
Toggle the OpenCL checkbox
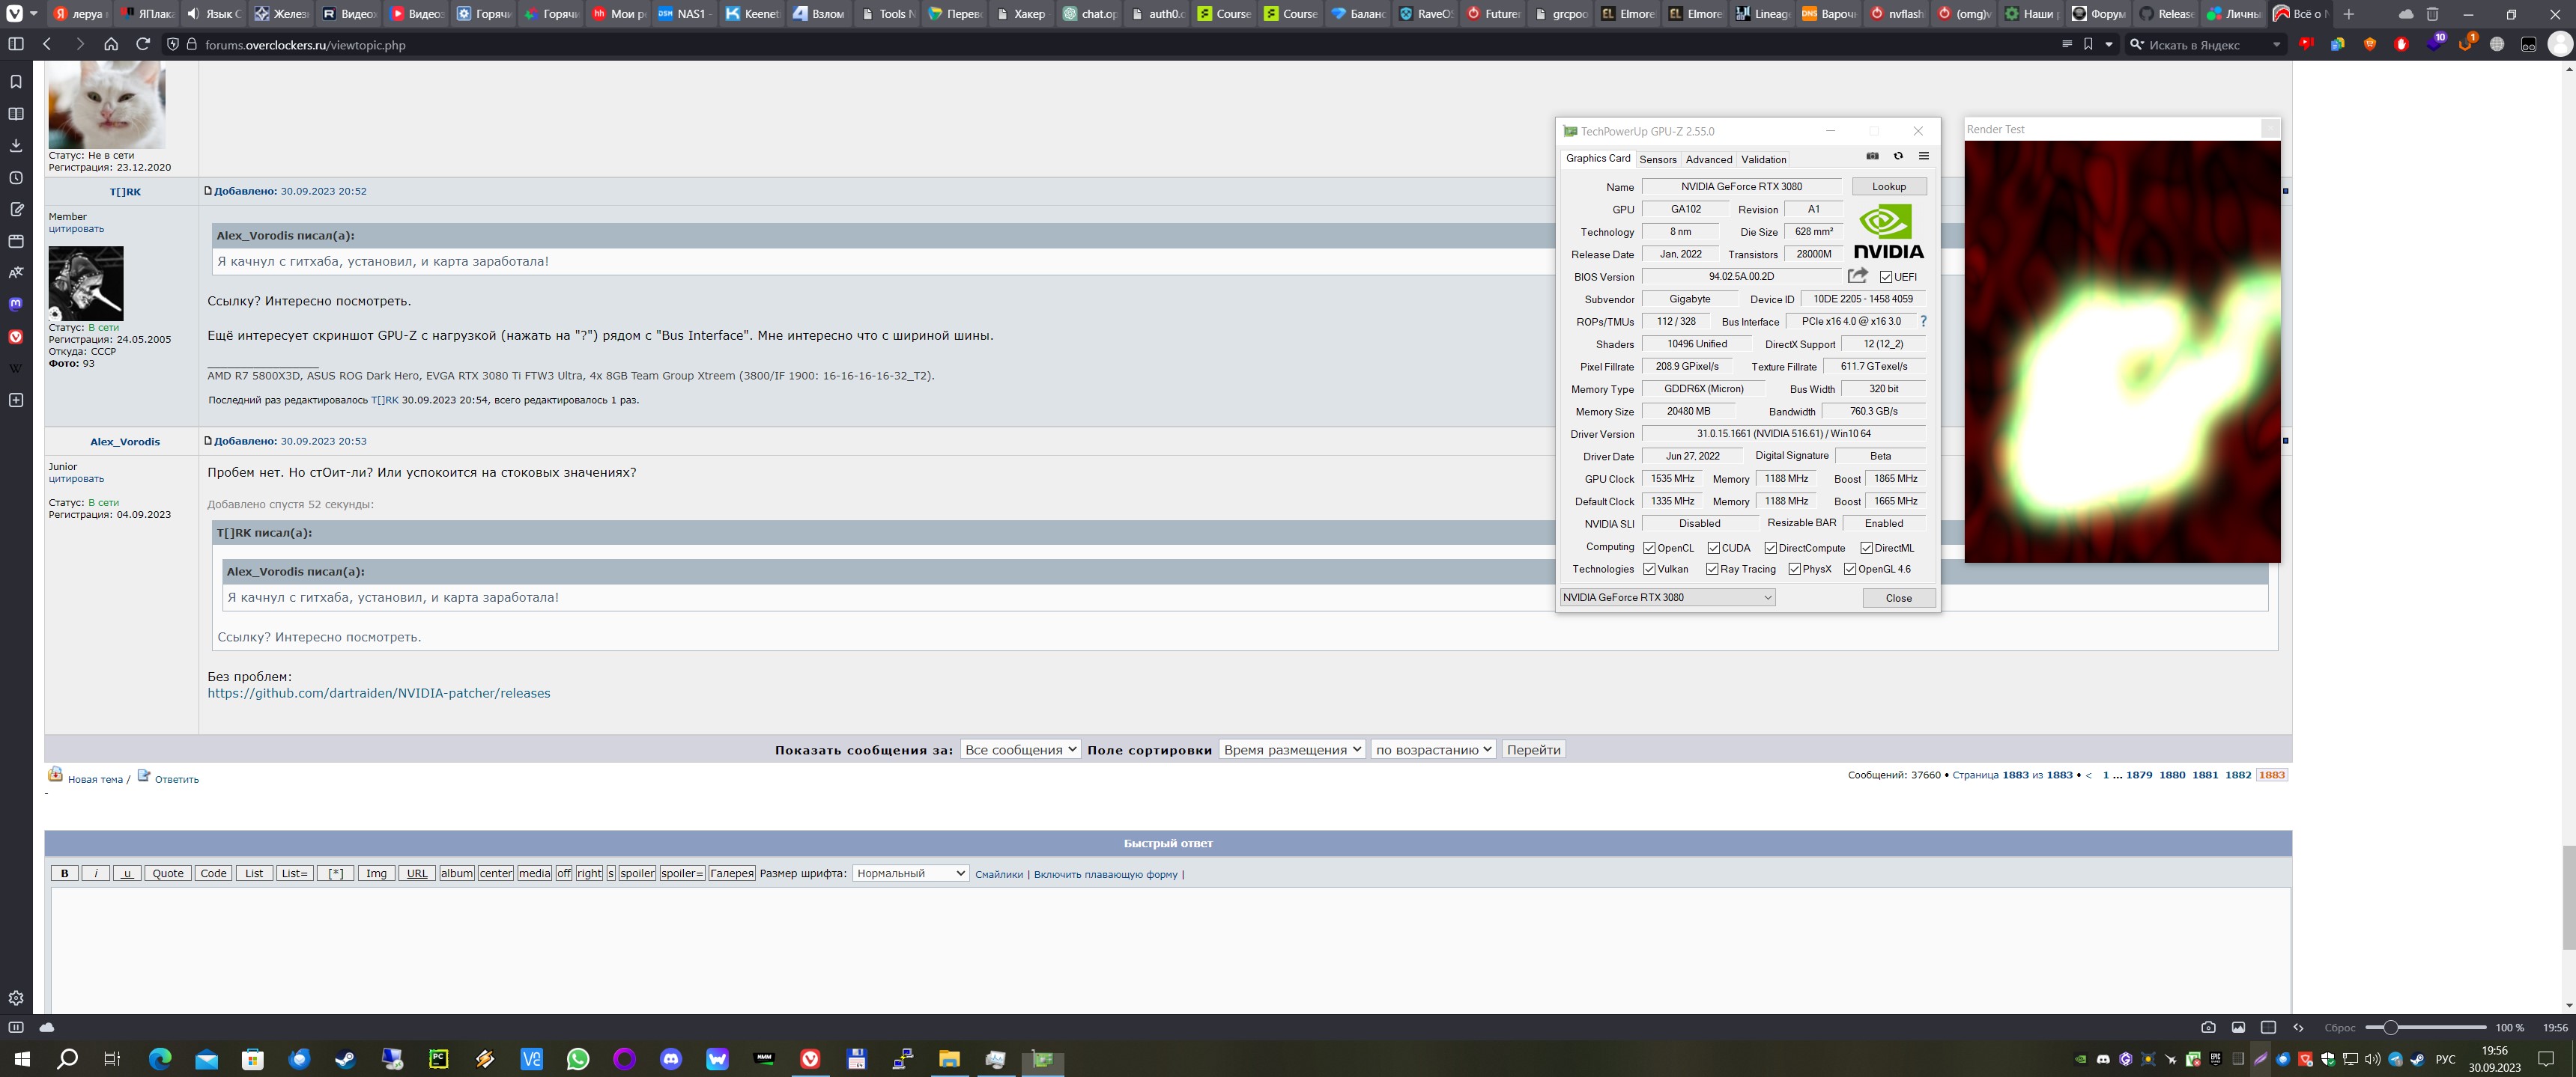[x=1649, y=548]
